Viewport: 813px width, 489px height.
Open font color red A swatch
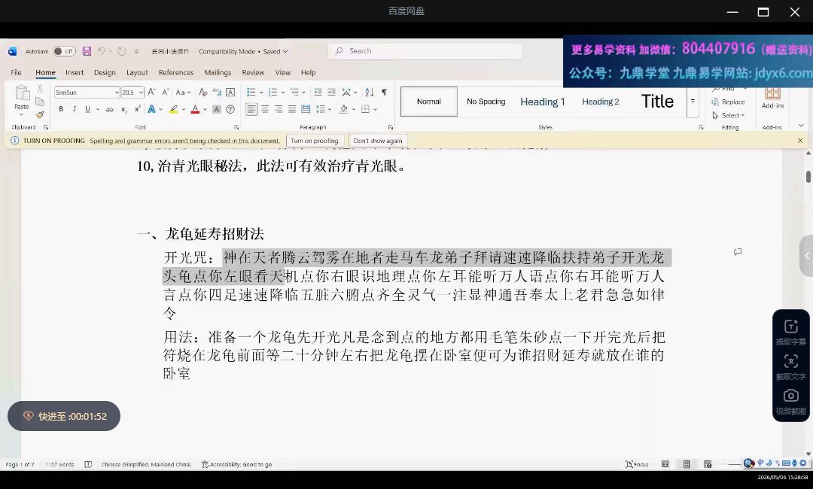click(195, 109)
